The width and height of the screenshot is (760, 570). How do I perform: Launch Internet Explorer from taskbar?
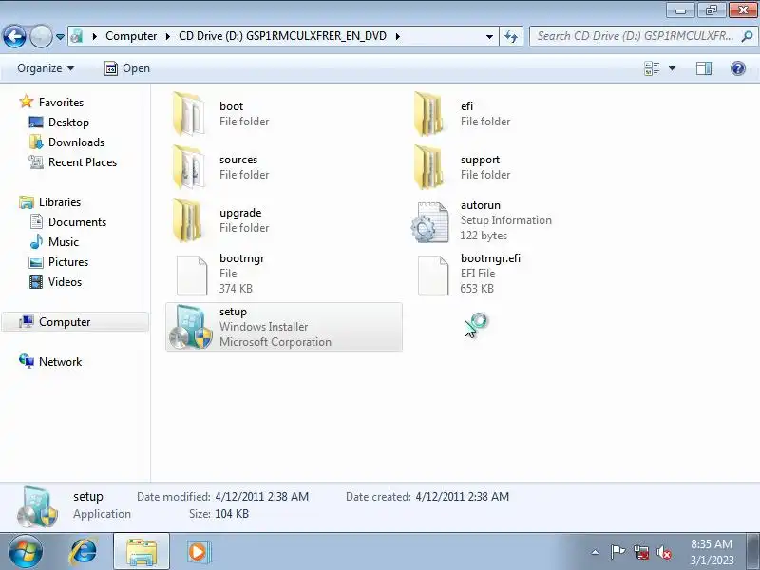pyautogui.click(x=84, y=552)
